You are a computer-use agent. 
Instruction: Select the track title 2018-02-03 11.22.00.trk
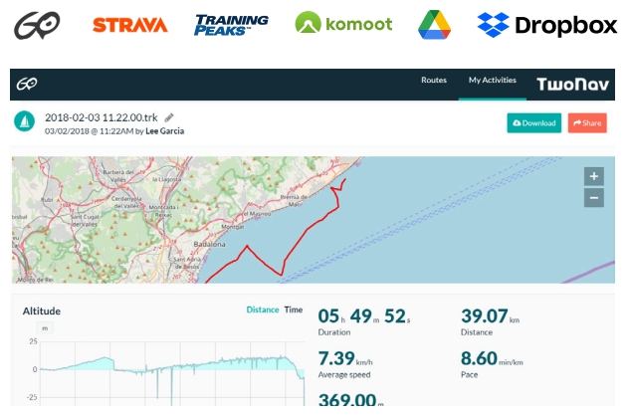pos(101,117)
